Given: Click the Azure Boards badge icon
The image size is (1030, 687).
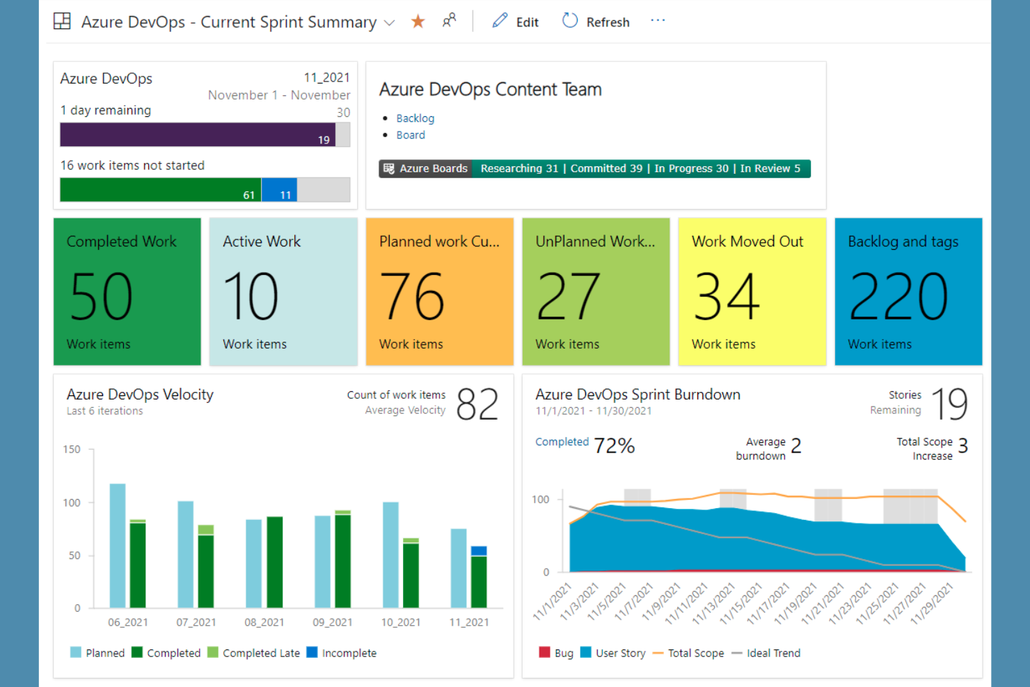Looking at the screenshot, I should (389, 168).
